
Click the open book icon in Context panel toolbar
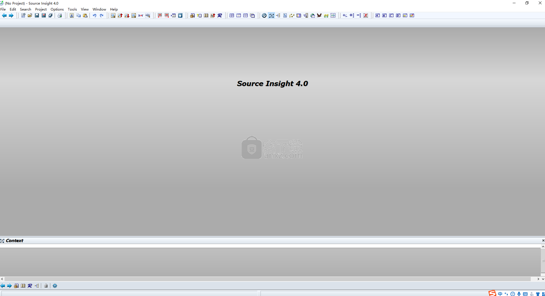pyautogui.click(x=23, y=286)
